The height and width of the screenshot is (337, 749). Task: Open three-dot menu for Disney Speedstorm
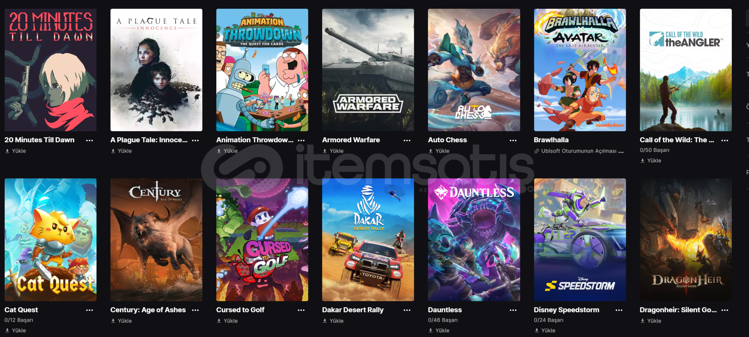619,310
